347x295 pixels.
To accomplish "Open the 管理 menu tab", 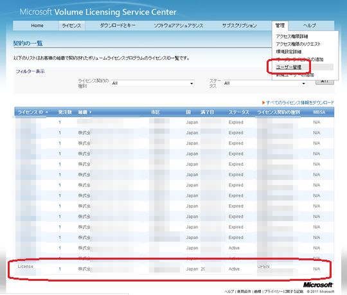I will pyautogui.click(x=280, y=26).
